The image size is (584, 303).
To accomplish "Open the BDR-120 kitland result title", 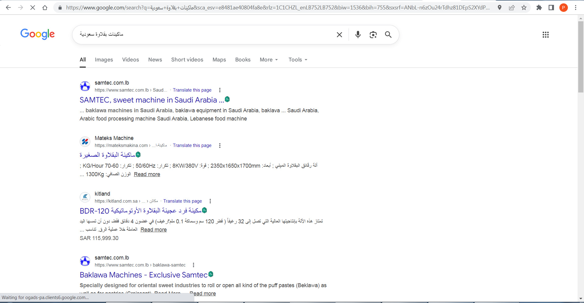I will pos(141,211).
